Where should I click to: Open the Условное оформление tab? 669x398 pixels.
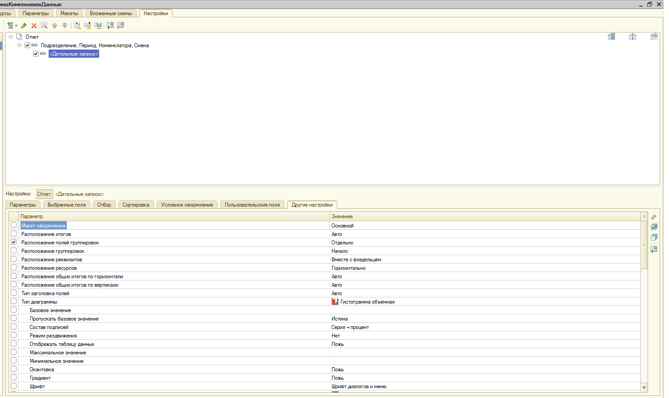[x=187, y=205]
